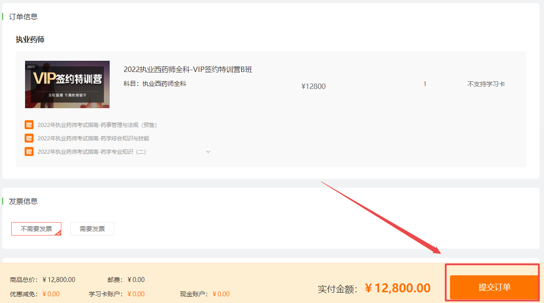
Task: Click the ¥12800 course price
Action: pos(313,86)
